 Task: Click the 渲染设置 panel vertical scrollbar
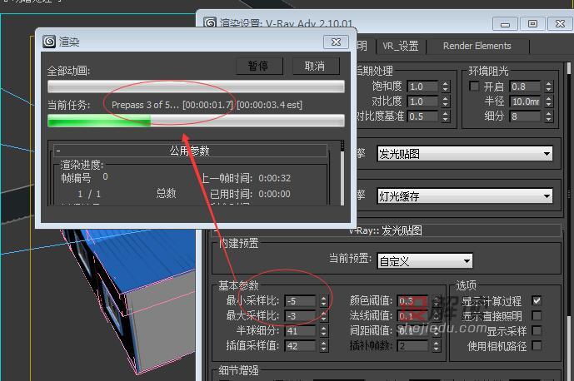pyautogui.click(x=568, y=220)
